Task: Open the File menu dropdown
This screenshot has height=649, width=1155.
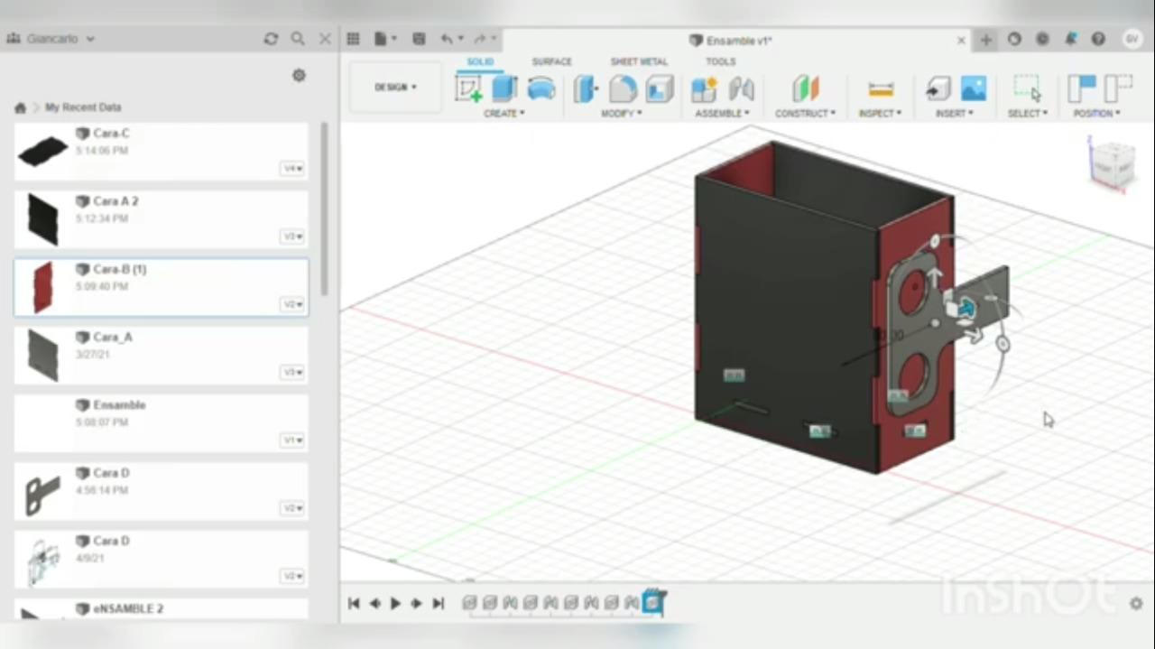Action: pos(385,39)
